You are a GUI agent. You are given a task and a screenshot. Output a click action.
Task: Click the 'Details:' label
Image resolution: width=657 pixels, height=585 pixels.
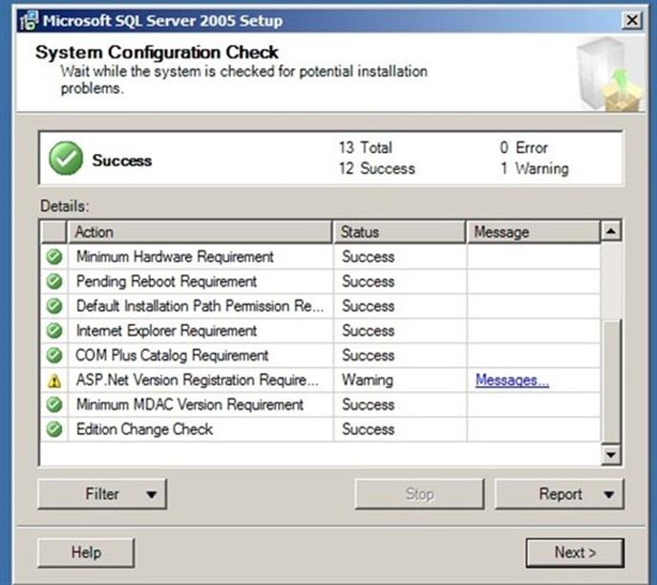coord(65,206)
